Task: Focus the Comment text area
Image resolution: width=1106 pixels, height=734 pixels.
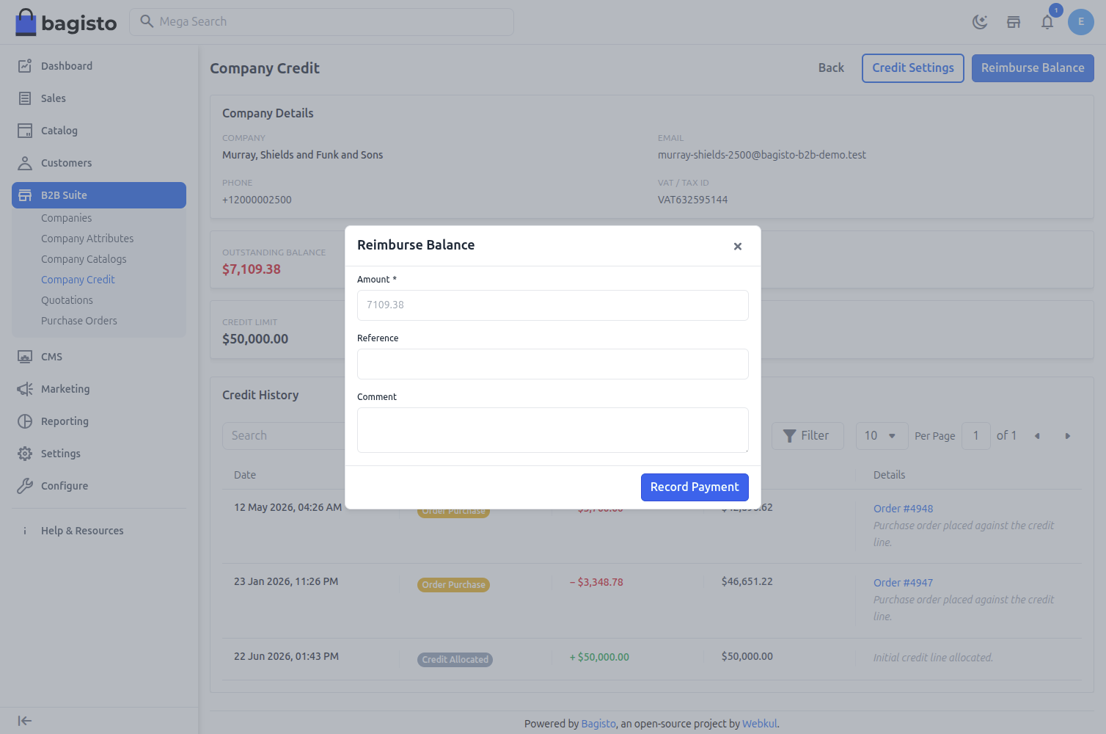Action: tap(553, 430)
